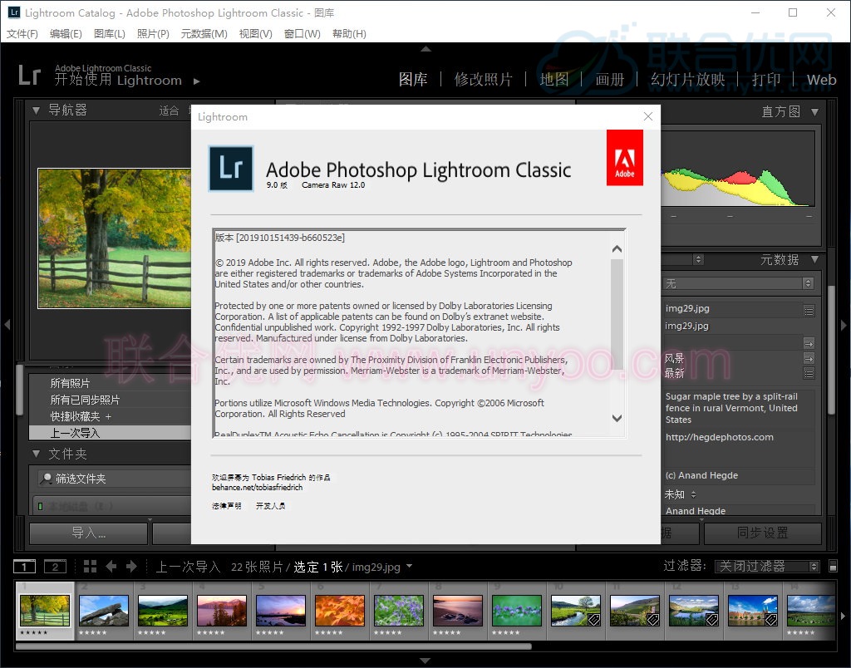The image size is (851, 668).
Task: Click the list icon beside first img29.jpg field
Action: pyautogui.click(x=809, y=310)
